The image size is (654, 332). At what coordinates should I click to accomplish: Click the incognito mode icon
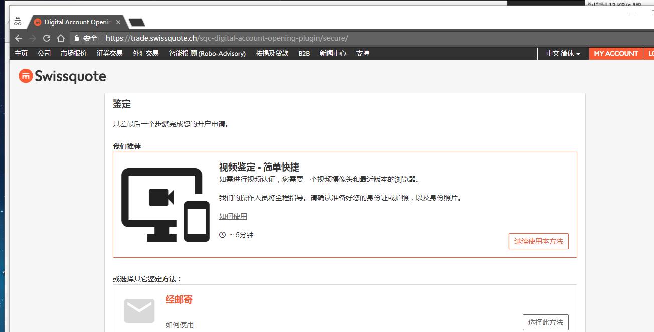(18, 22)
